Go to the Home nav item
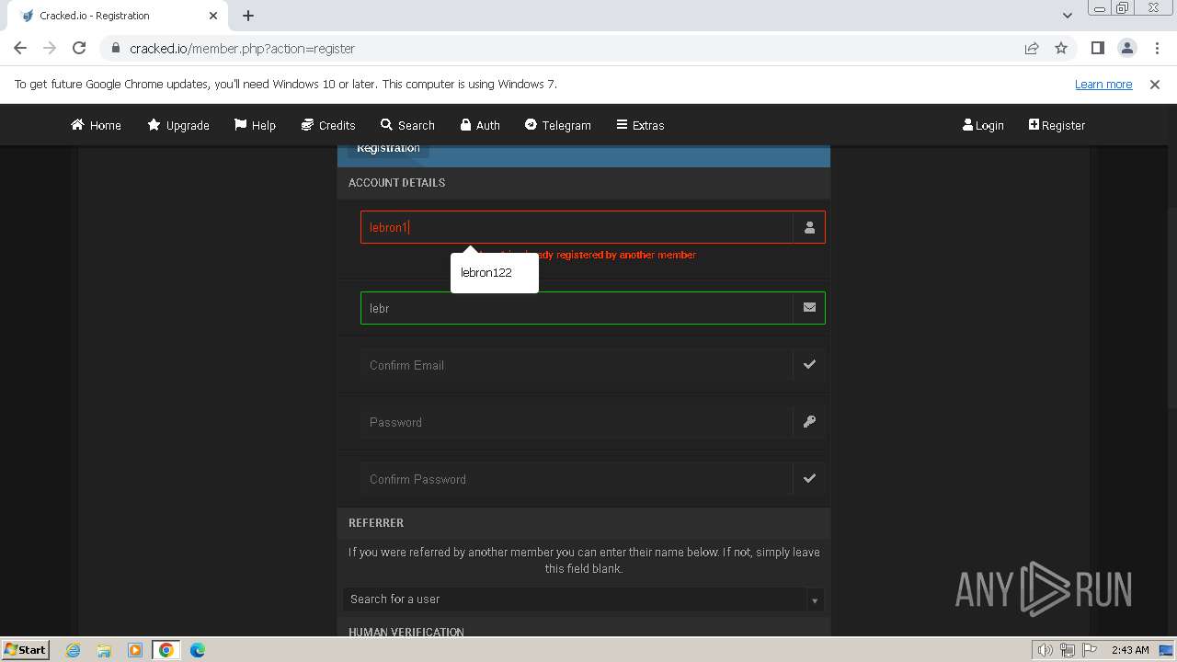The width and height of the screenshot is (1177, 662). pos(96,125)
